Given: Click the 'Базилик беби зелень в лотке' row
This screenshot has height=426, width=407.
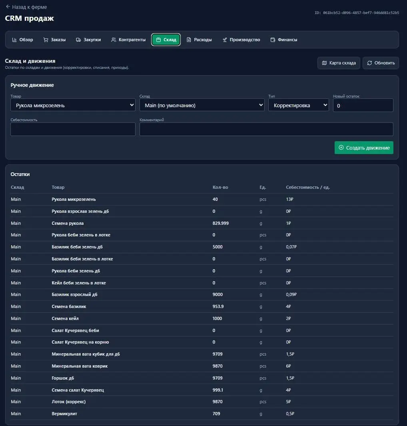Looking at the screenshot, I should click(202, 259).
